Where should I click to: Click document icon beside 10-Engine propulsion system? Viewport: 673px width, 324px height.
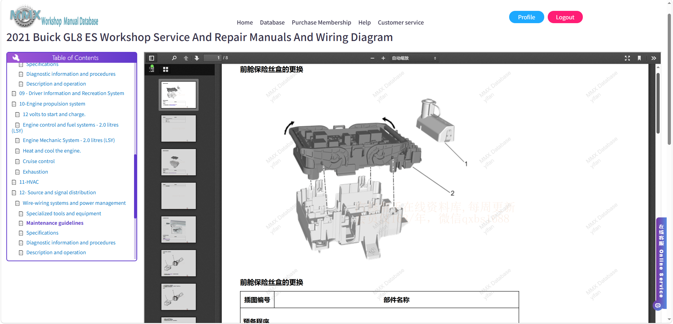tap(14, 104)
